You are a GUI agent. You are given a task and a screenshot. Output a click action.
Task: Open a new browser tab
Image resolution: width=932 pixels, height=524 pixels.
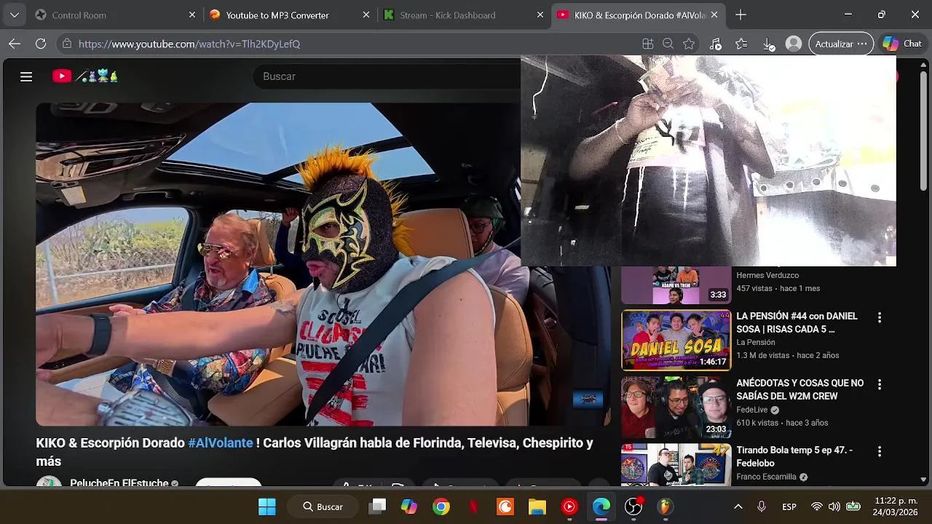click(x=741, y=15)
